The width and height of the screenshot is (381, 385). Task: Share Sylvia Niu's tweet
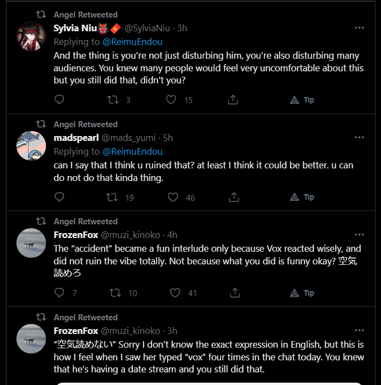tap(233, 100)
